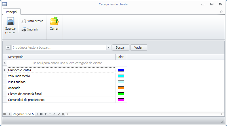Screen dimensions: 227x126
Task: Click the horizontal scrollbar left arrow
Action: (67, 114)
